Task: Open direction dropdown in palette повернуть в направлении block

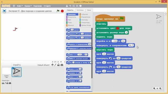Action: pos(91,44)
